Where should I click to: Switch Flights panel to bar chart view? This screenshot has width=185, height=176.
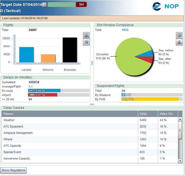86,35
